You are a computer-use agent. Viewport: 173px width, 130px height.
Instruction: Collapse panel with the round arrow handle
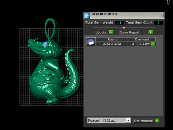click(x=124, y=27)
